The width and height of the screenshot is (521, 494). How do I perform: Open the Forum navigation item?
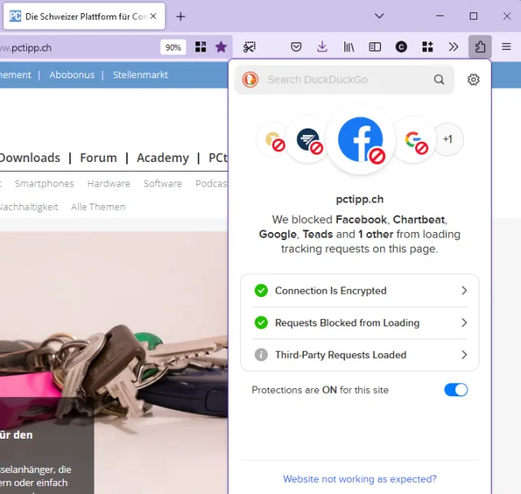[x=99, y=158]
